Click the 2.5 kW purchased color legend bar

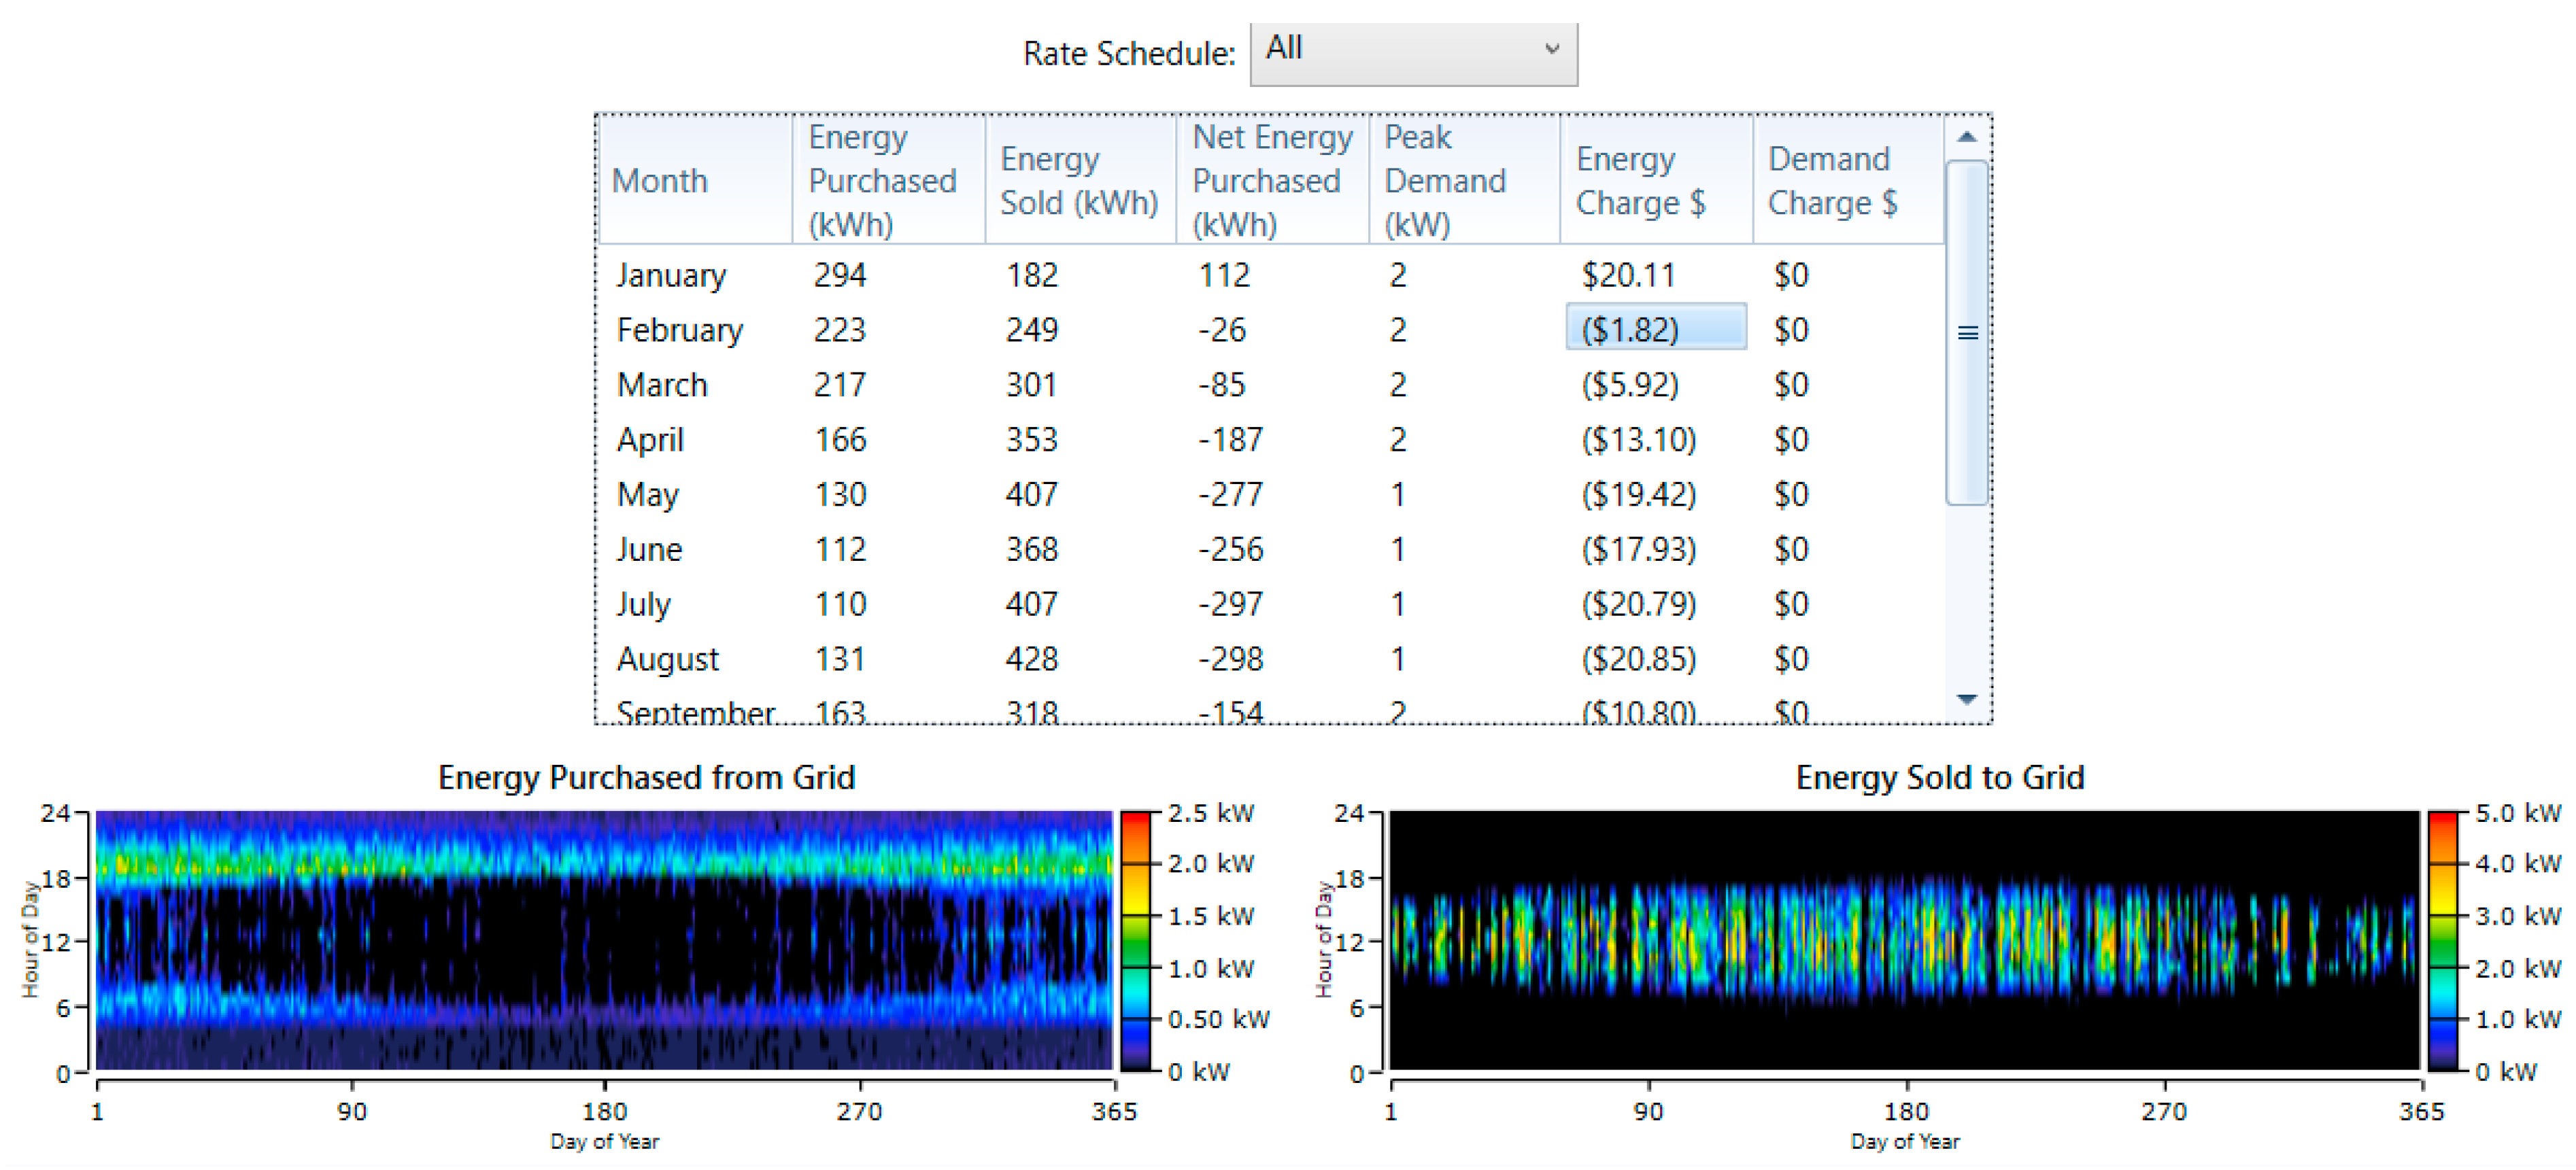coord(1135,940)
